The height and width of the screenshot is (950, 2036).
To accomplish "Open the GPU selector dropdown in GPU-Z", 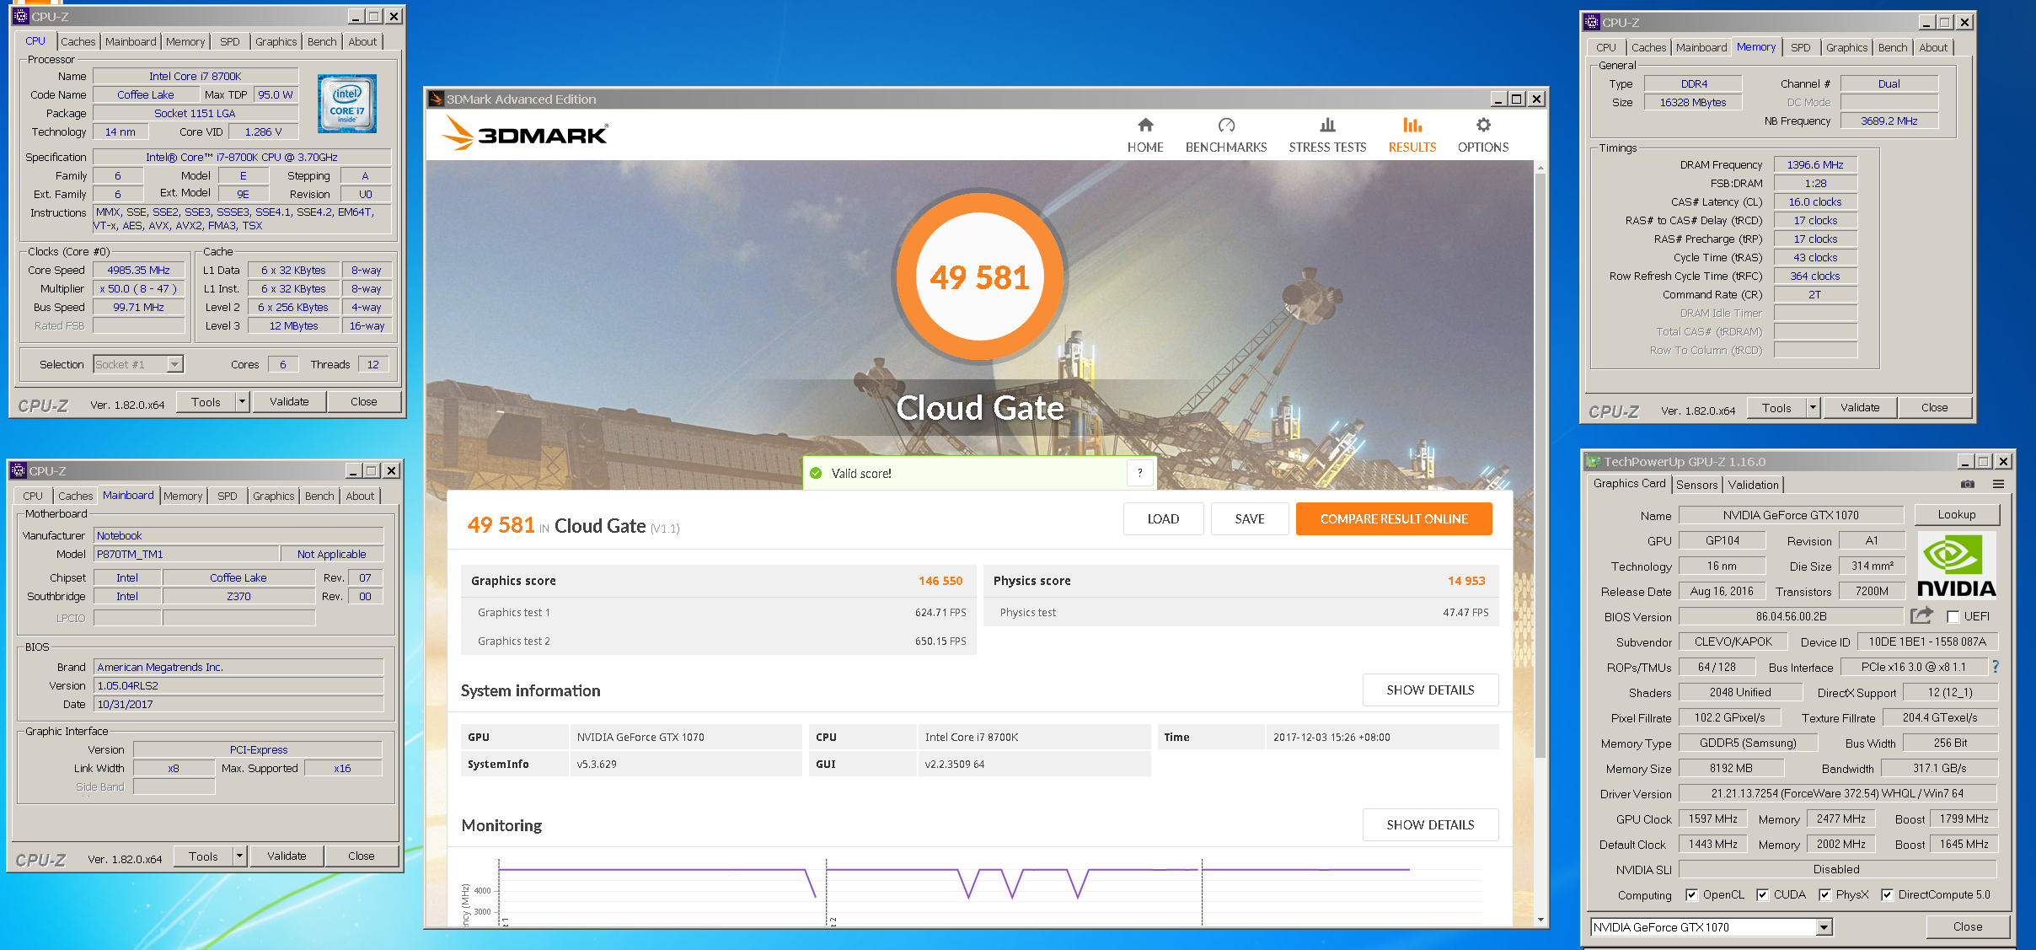I will (x=1711, y=927).
